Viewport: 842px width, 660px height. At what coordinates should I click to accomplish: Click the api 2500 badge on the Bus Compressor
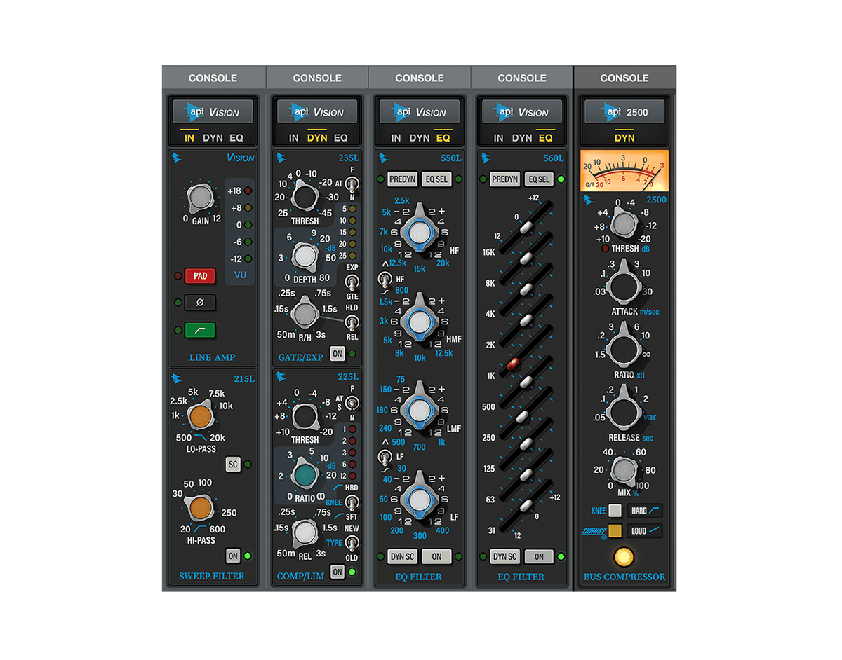click(624, 111)
